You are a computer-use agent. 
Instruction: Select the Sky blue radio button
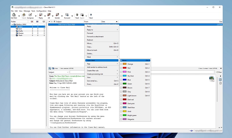pos(121,76)
